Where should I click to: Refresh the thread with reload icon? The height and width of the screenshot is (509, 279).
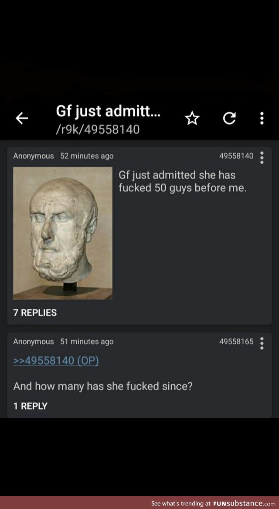(229, 119)
